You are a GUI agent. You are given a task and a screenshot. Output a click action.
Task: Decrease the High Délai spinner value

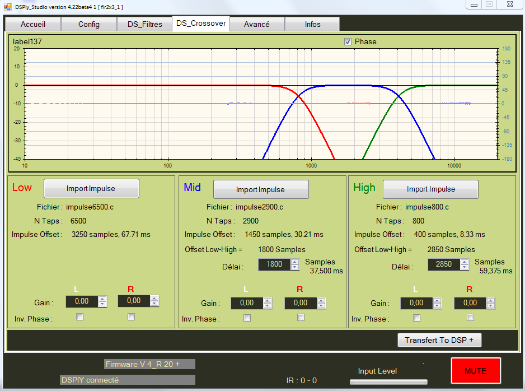pos(465,267)
